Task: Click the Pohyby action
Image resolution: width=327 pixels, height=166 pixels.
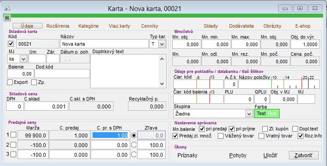Action: [238, 155]
